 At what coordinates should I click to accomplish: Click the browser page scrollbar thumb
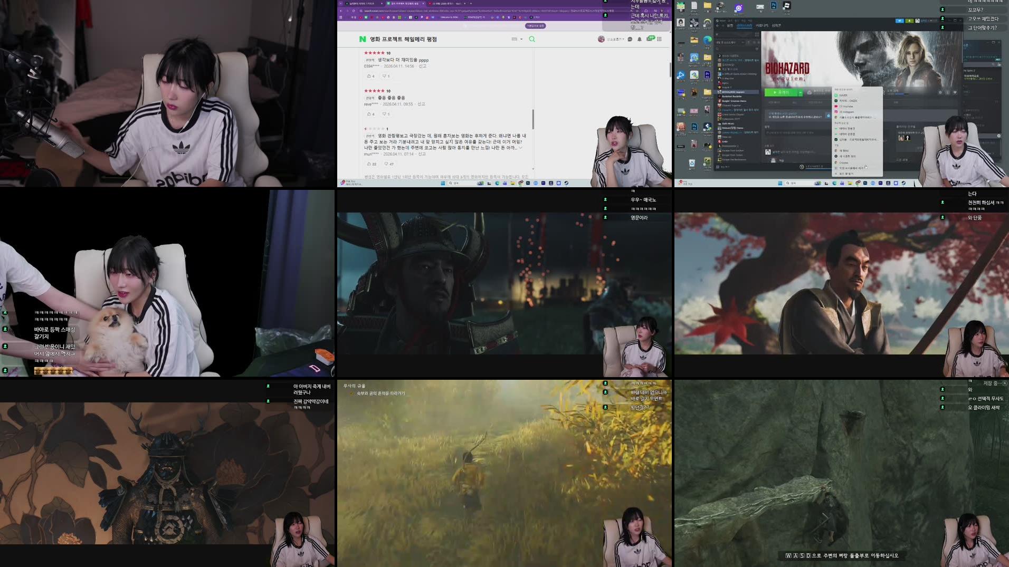pos(670,69)
